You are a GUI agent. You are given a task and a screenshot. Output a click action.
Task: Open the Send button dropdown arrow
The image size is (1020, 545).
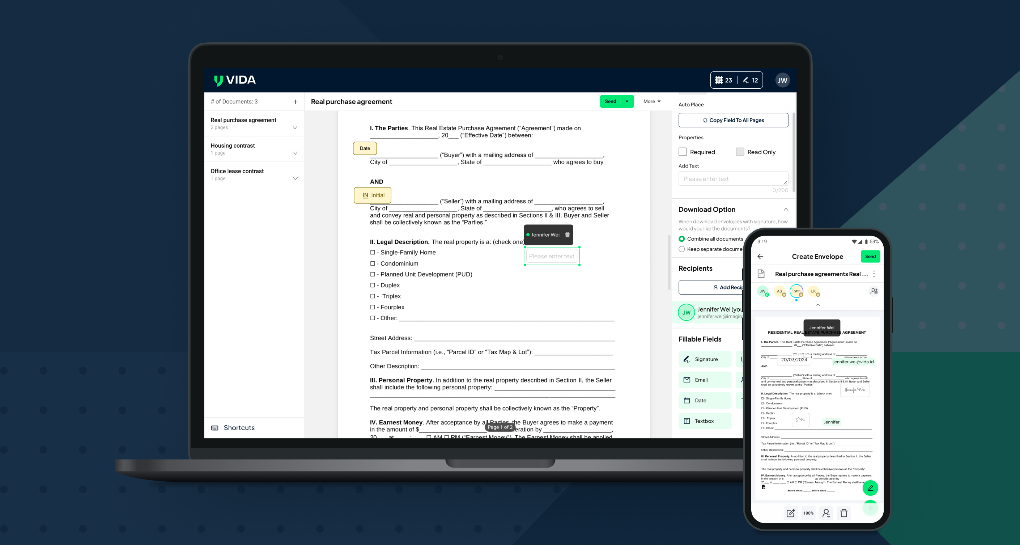point(627,101)
